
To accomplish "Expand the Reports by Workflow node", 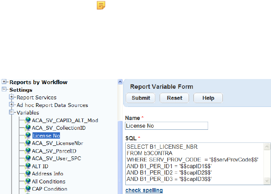I will [4, 82].
